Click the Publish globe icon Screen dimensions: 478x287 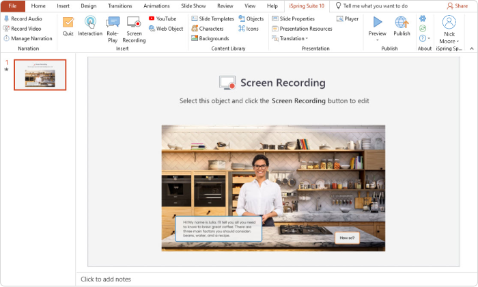point(402,23)
